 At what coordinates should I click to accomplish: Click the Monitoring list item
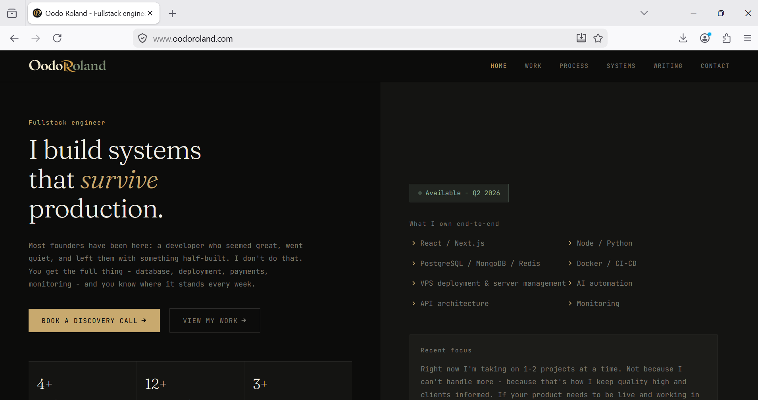click(594, 304)
